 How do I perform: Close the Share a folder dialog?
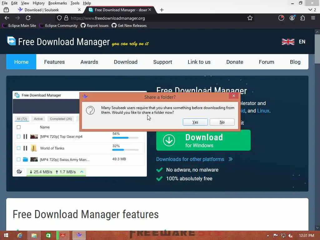click(234, 96)
